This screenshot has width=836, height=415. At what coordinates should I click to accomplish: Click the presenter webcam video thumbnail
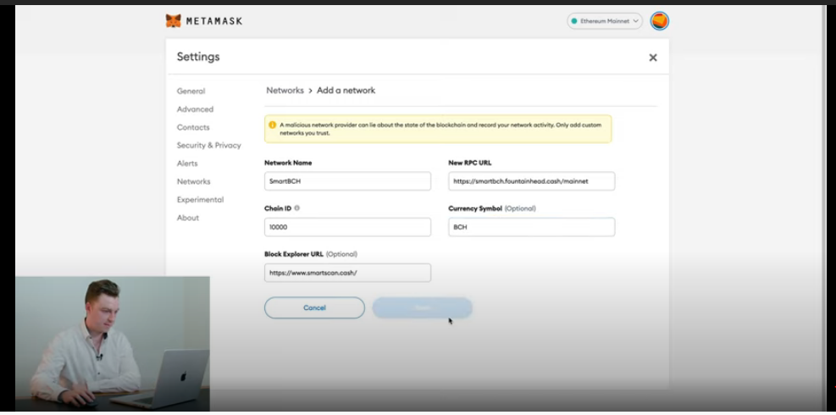tap(113, 344)
